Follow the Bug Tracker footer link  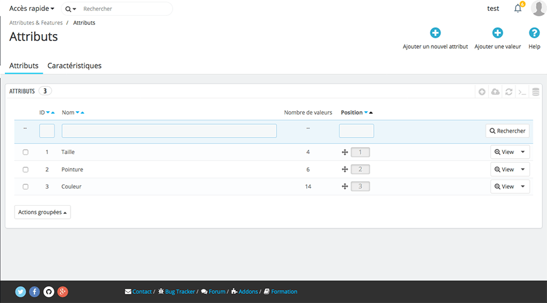(x=181, y=291)
